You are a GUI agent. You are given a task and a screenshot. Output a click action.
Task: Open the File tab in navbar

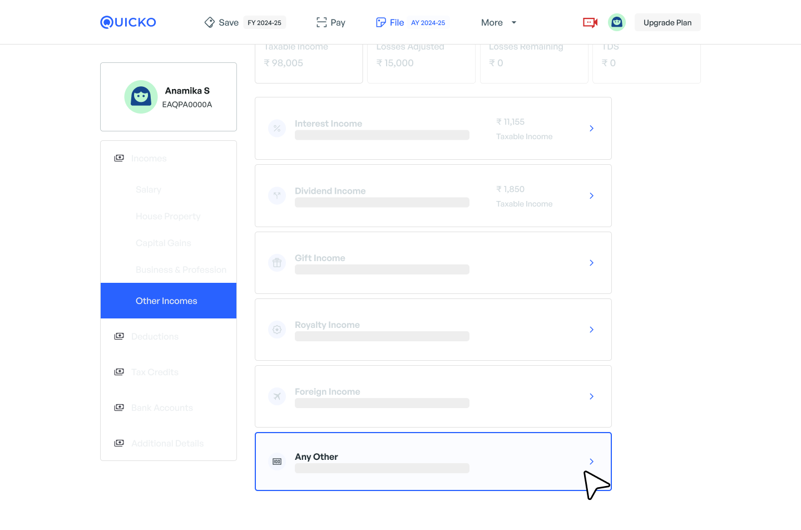(x=390, y=22)
